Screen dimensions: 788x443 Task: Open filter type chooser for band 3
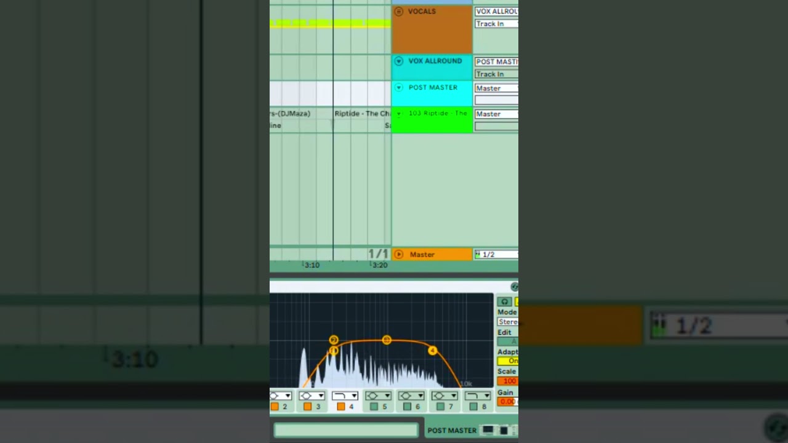point(312,396)
